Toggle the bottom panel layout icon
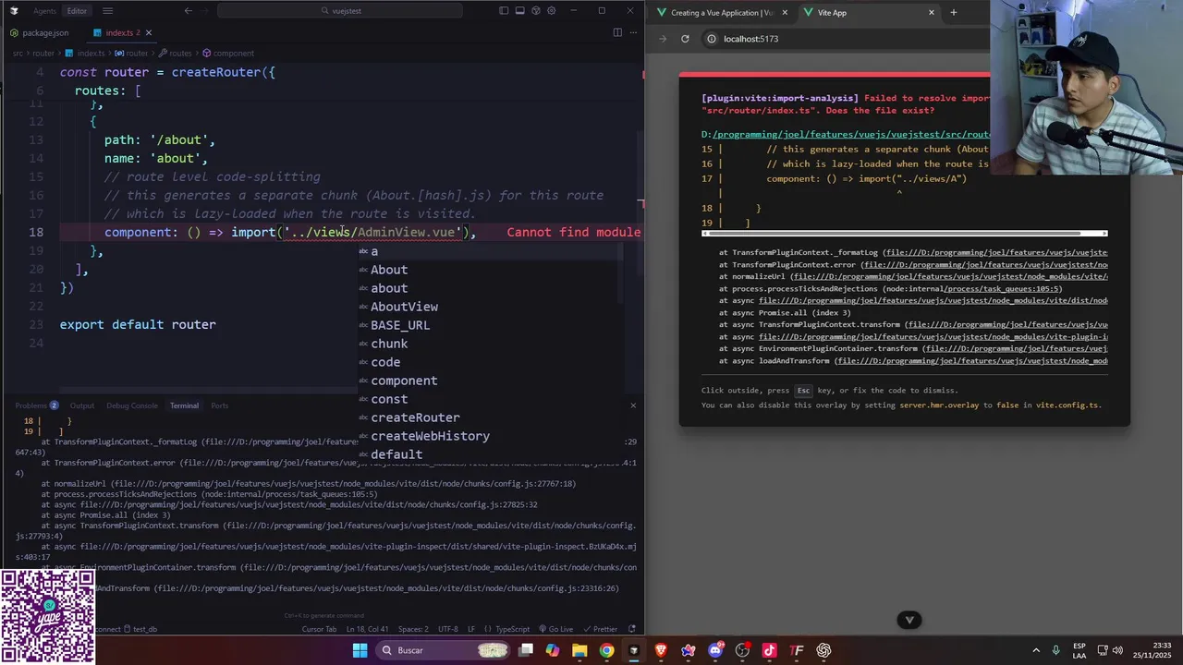 519,11
